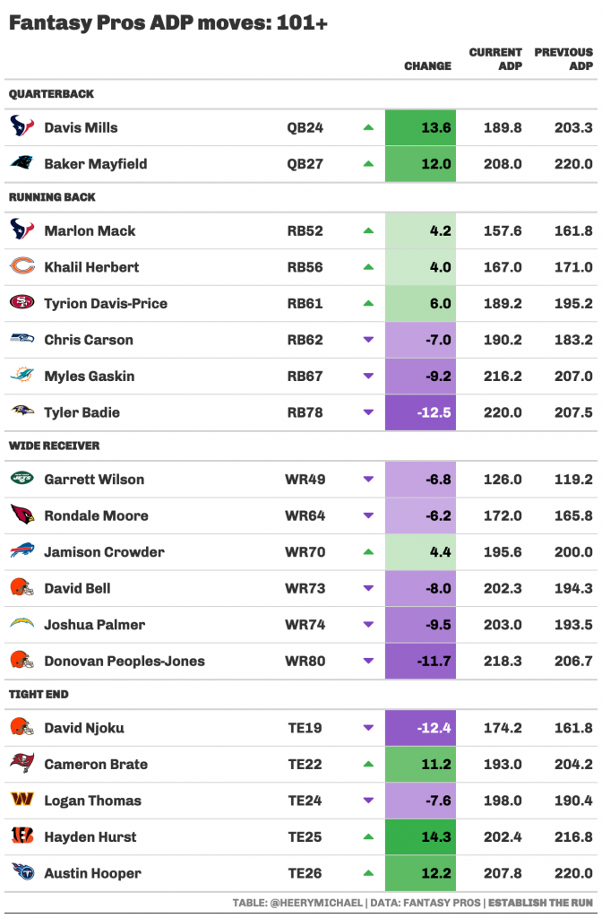This screenshot has height=918, width=602.
Task: Select the purple -12.5 change cell
Action: click(420, 412)
